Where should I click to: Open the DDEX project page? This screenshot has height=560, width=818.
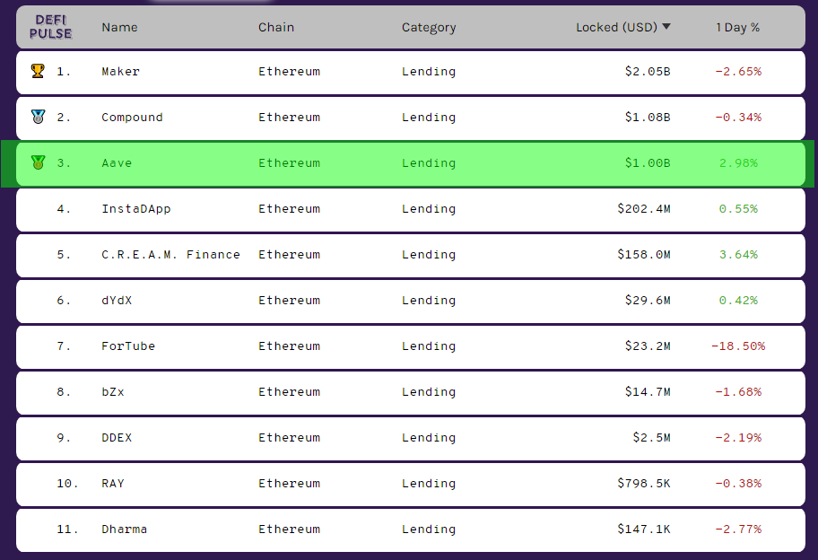(117, 437)
